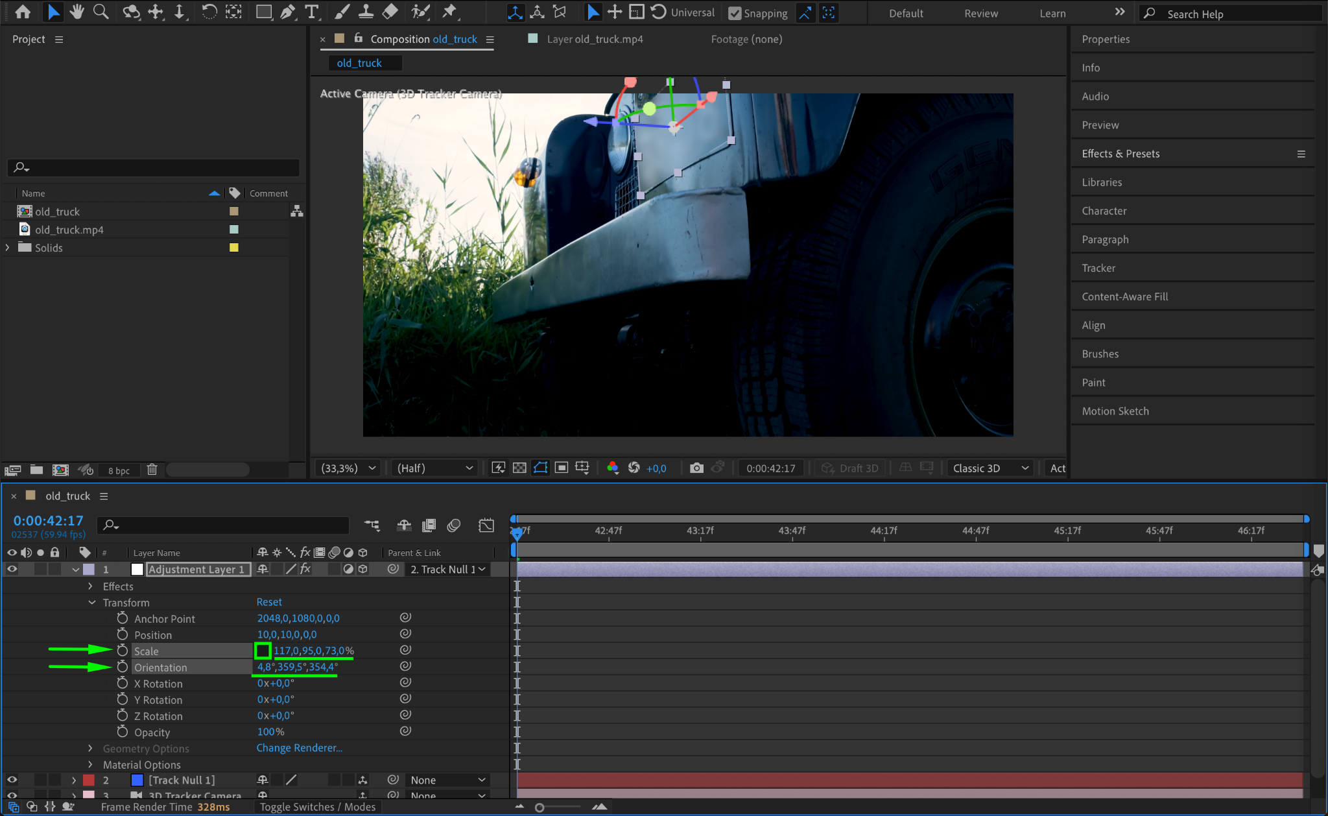Select the Horizontal Type tool
This screenshot has height=816, width=1328.
pos(312,12)
